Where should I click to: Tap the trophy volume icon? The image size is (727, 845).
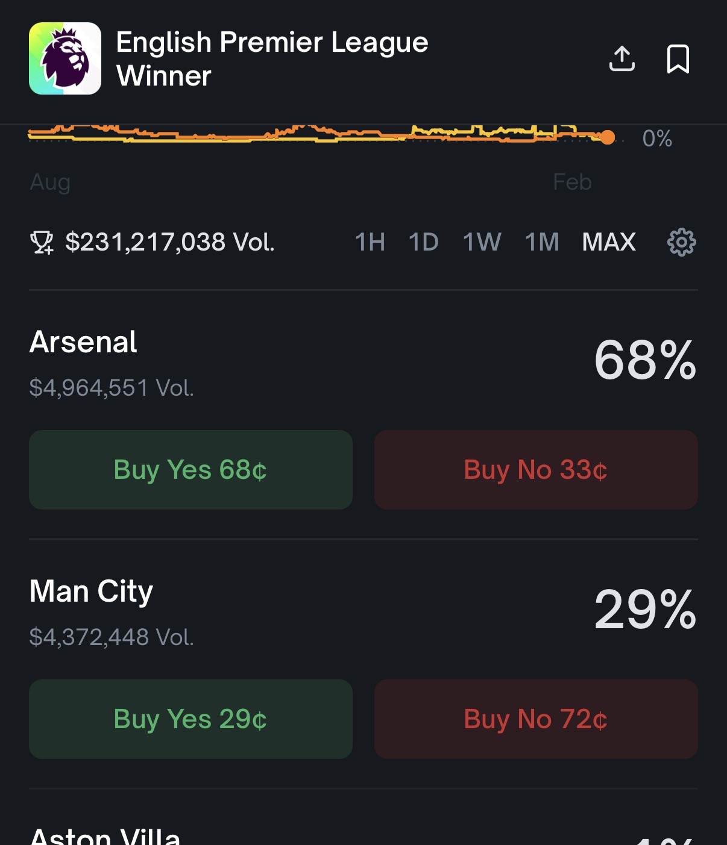[42, 242]
